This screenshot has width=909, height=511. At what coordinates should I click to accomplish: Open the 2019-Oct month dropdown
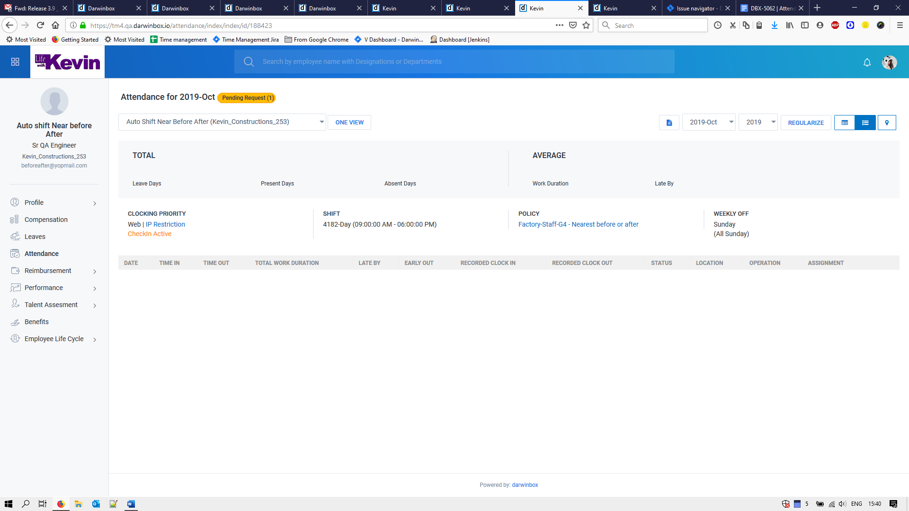[x=709, y=122]
